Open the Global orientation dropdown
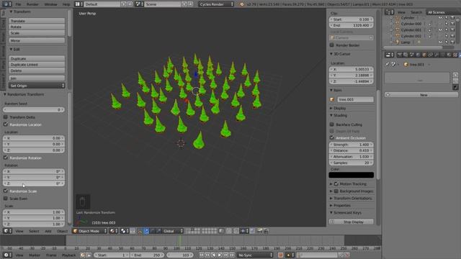The height and width of the screenshot is (259, 461). click(172, 231)
